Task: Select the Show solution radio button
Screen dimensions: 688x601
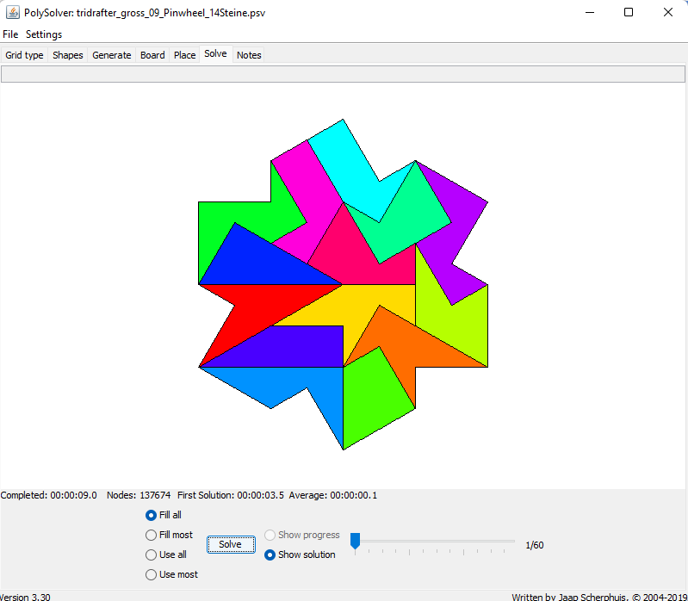Action: tap(300, 555)
